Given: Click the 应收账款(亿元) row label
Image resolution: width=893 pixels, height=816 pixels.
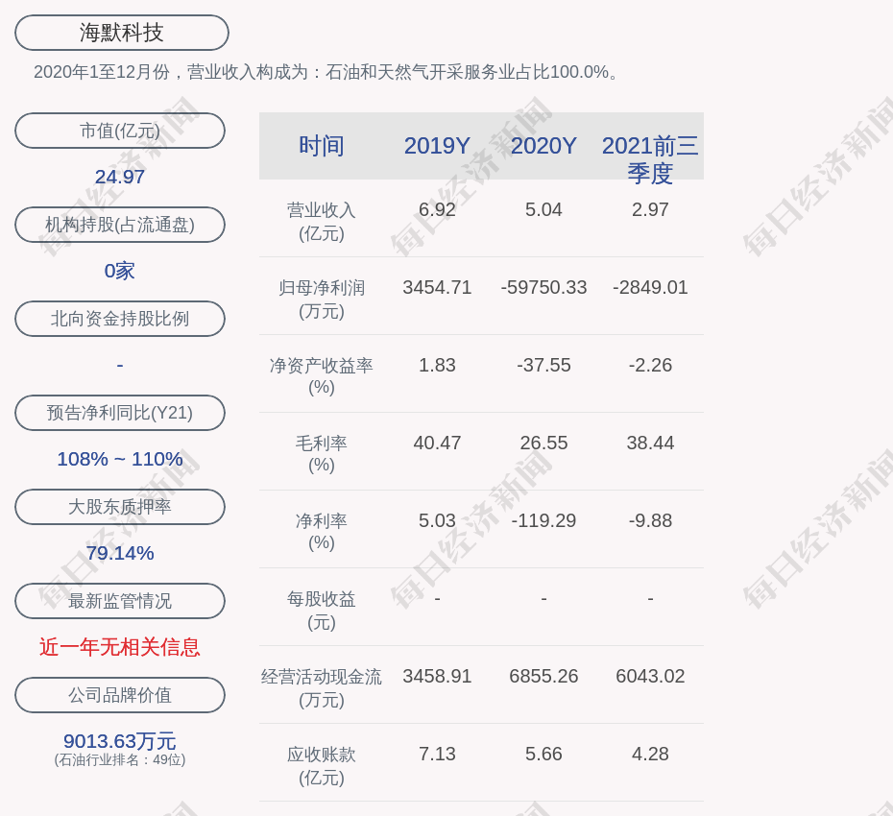Looking at the screenshot, I should 322,766.
